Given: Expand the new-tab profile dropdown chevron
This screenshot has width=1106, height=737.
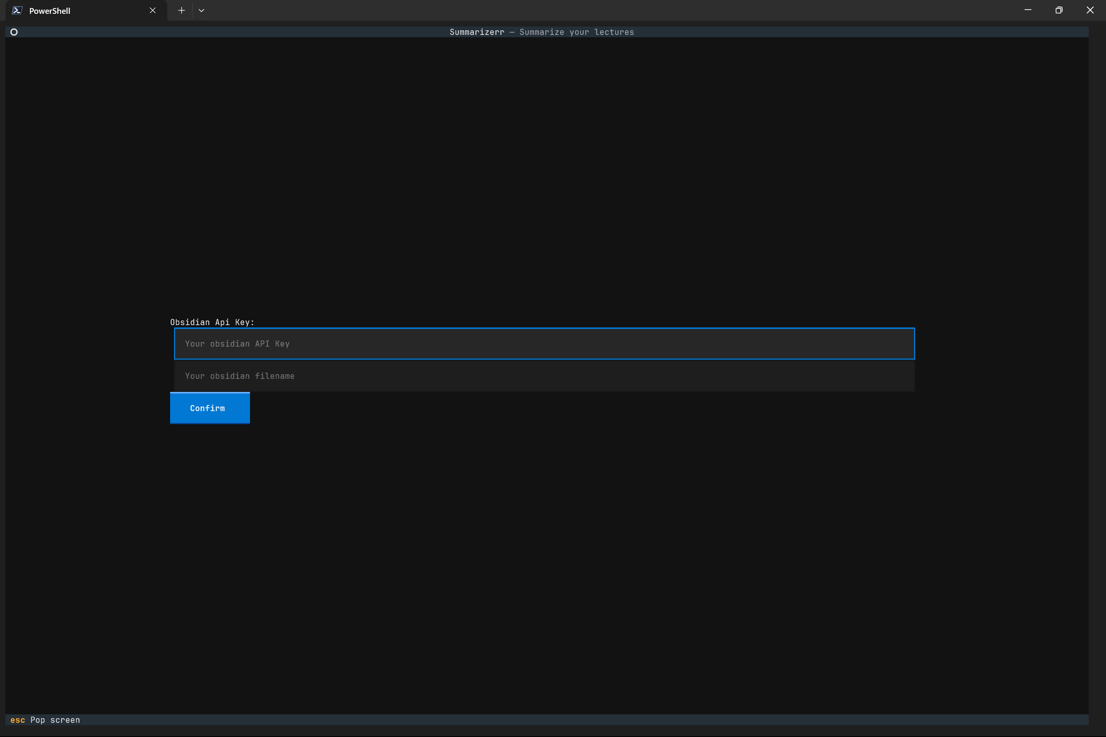Looking at the screenshot, I should coord(201,10).
